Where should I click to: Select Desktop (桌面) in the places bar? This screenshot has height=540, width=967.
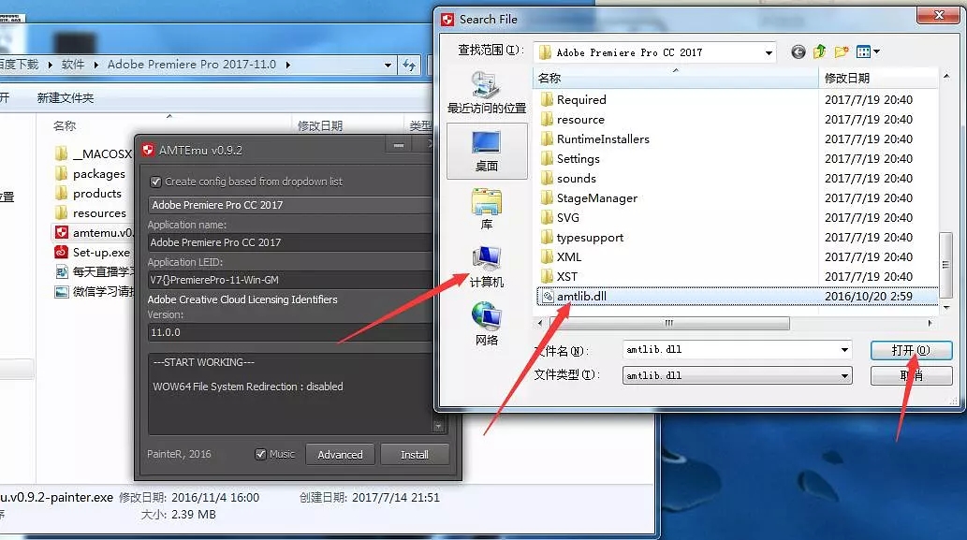click(487, 151)
